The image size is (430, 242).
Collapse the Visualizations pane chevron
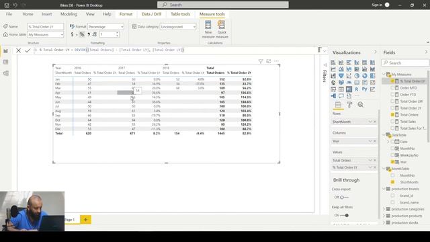click(375, 52)
